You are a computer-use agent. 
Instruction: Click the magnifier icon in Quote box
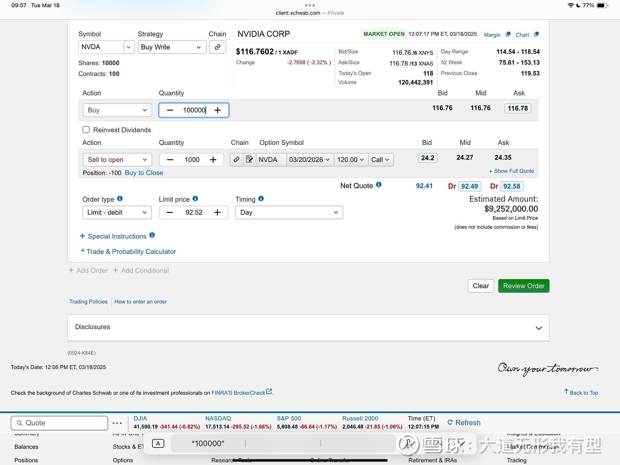click(20, 423)
